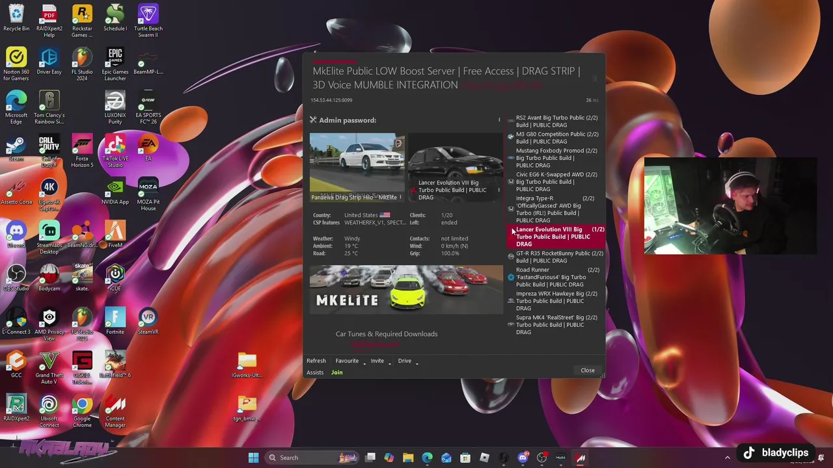This screenshot has width=833, height=468.
Task: Click the MKELITE server banner image
Action: coord(406,289)
